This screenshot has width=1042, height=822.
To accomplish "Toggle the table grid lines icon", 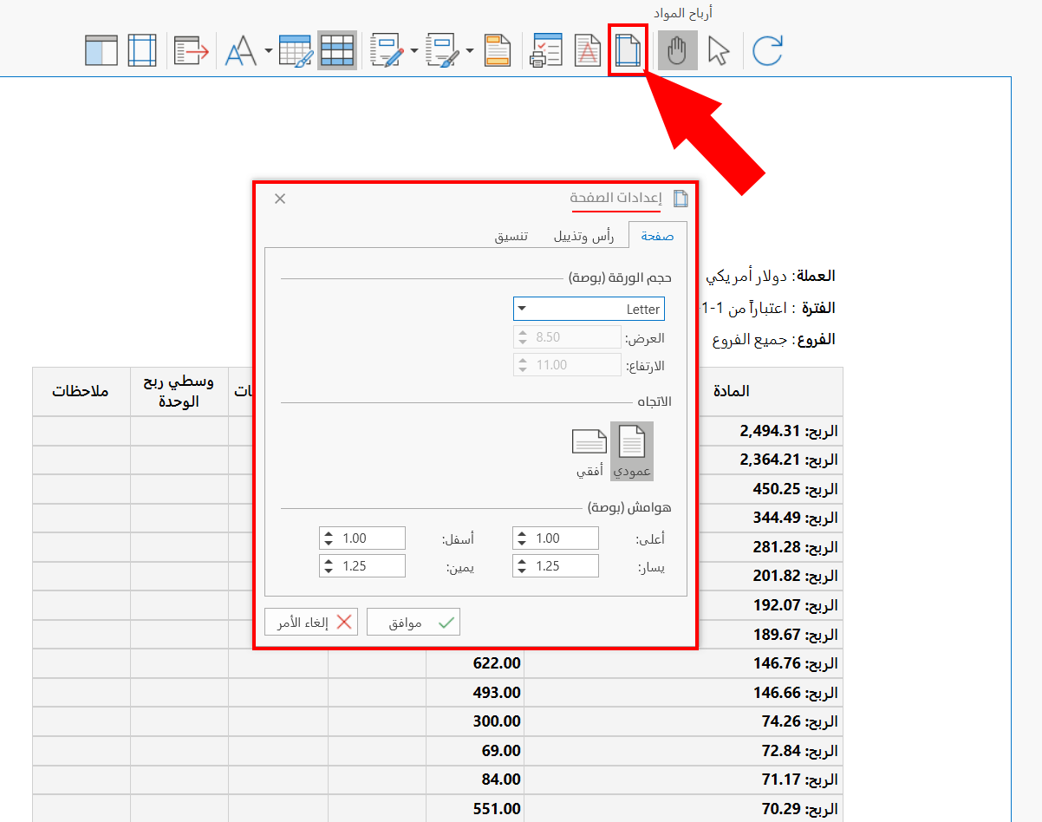I will pyautogui.click(x=337, y=50).
